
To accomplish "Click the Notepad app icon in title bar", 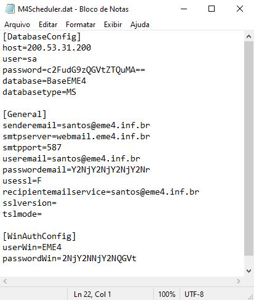I will 9,9.
